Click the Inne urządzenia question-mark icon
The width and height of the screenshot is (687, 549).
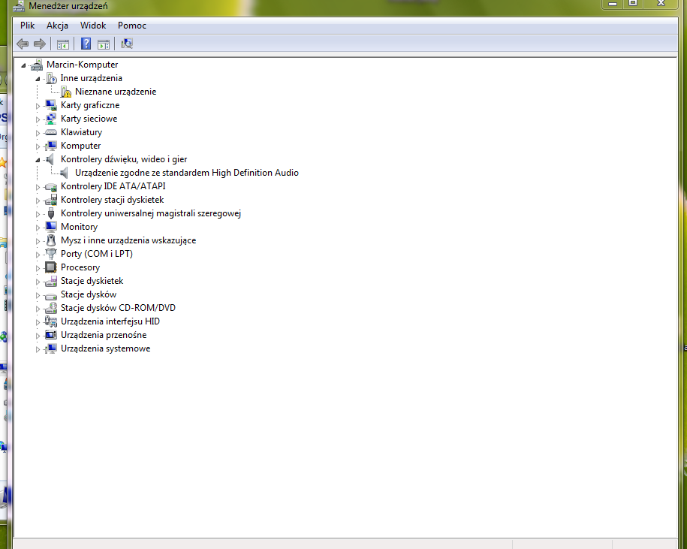(x=51, y=78)
